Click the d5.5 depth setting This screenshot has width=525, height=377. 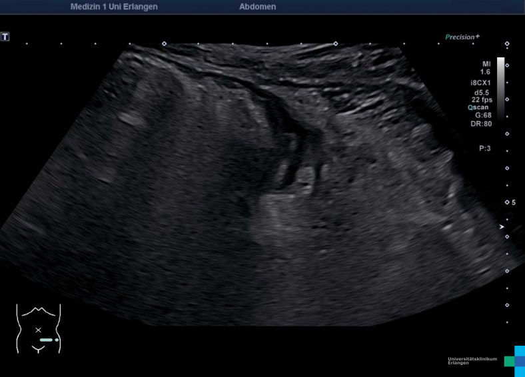tap(483, 92)
